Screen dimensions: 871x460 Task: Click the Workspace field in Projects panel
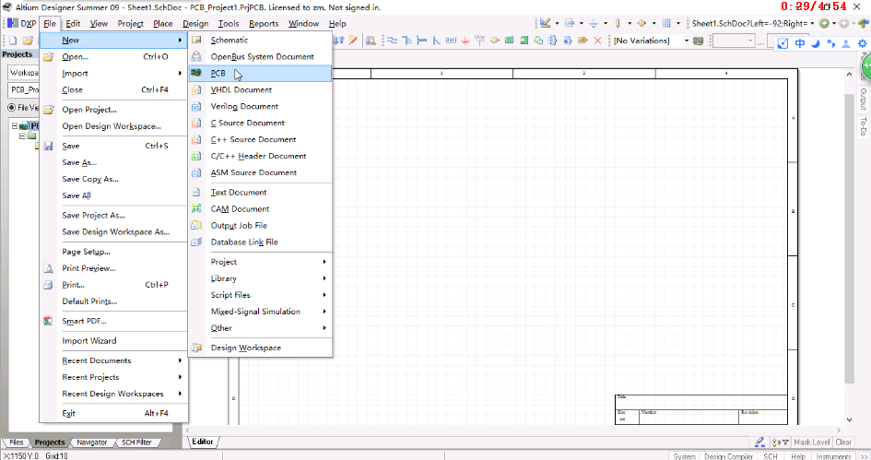click(23, 73)
